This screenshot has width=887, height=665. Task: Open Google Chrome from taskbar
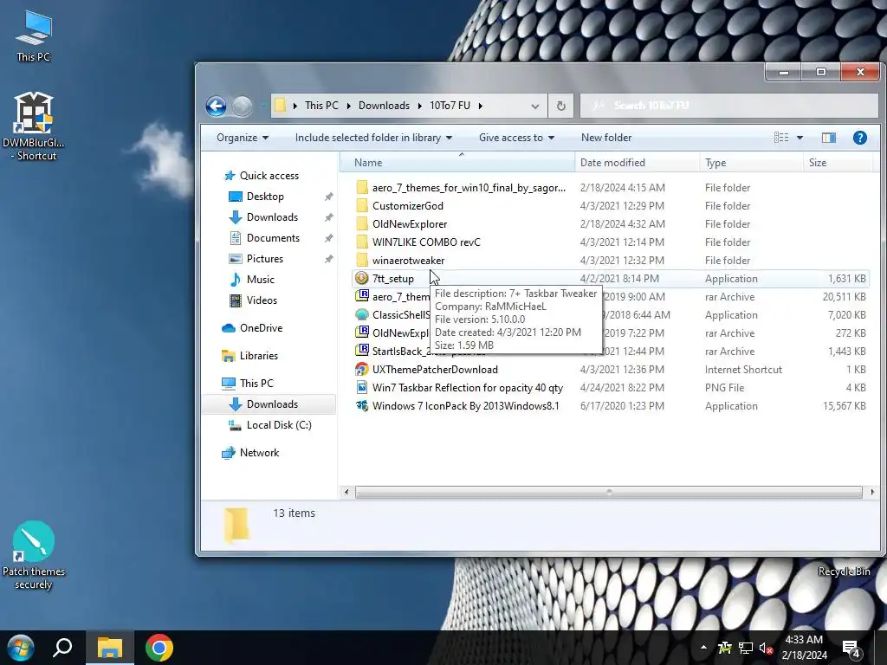[x=159, y=648]
